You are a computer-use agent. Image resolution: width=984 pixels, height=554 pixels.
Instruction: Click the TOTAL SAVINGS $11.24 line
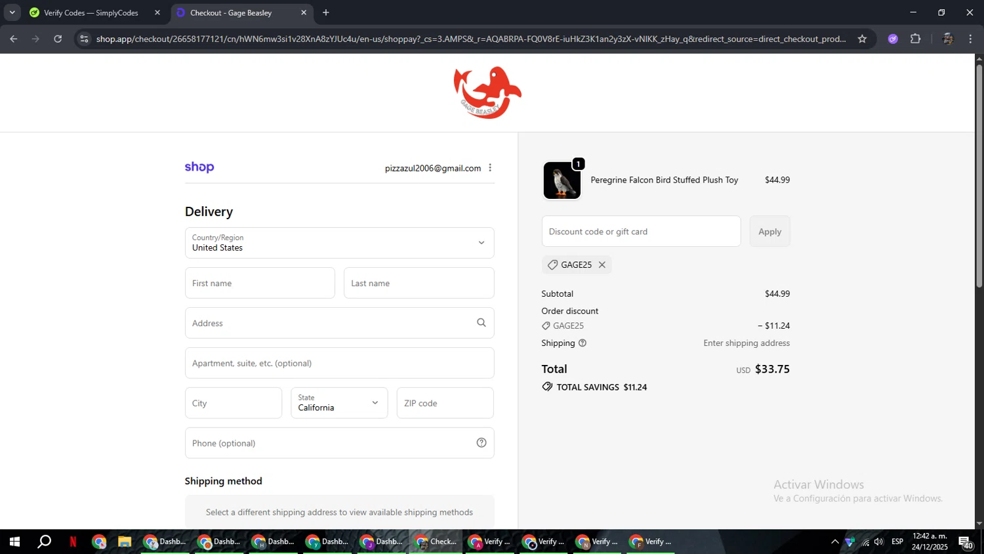point(594,387)
